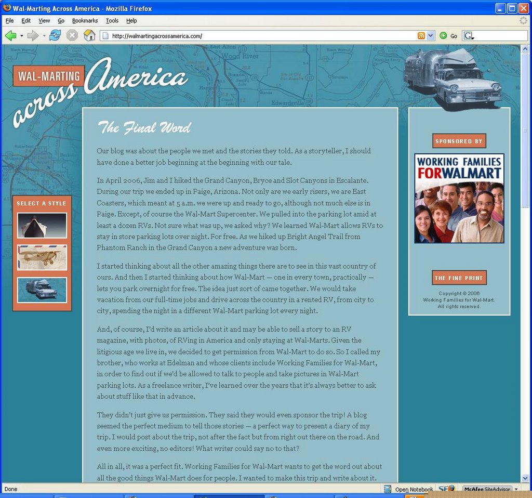This screenshot has height=498, width=532.
Task: Click the green Back arrow button
Action: 10,35
